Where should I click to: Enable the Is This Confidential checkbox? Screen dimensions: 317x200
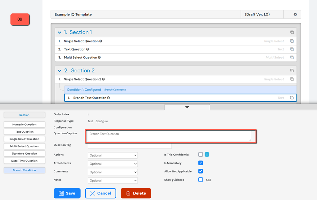[201, 155]
